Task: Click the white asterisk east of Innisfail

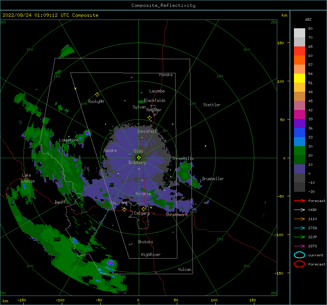Action: pos(173,124)
